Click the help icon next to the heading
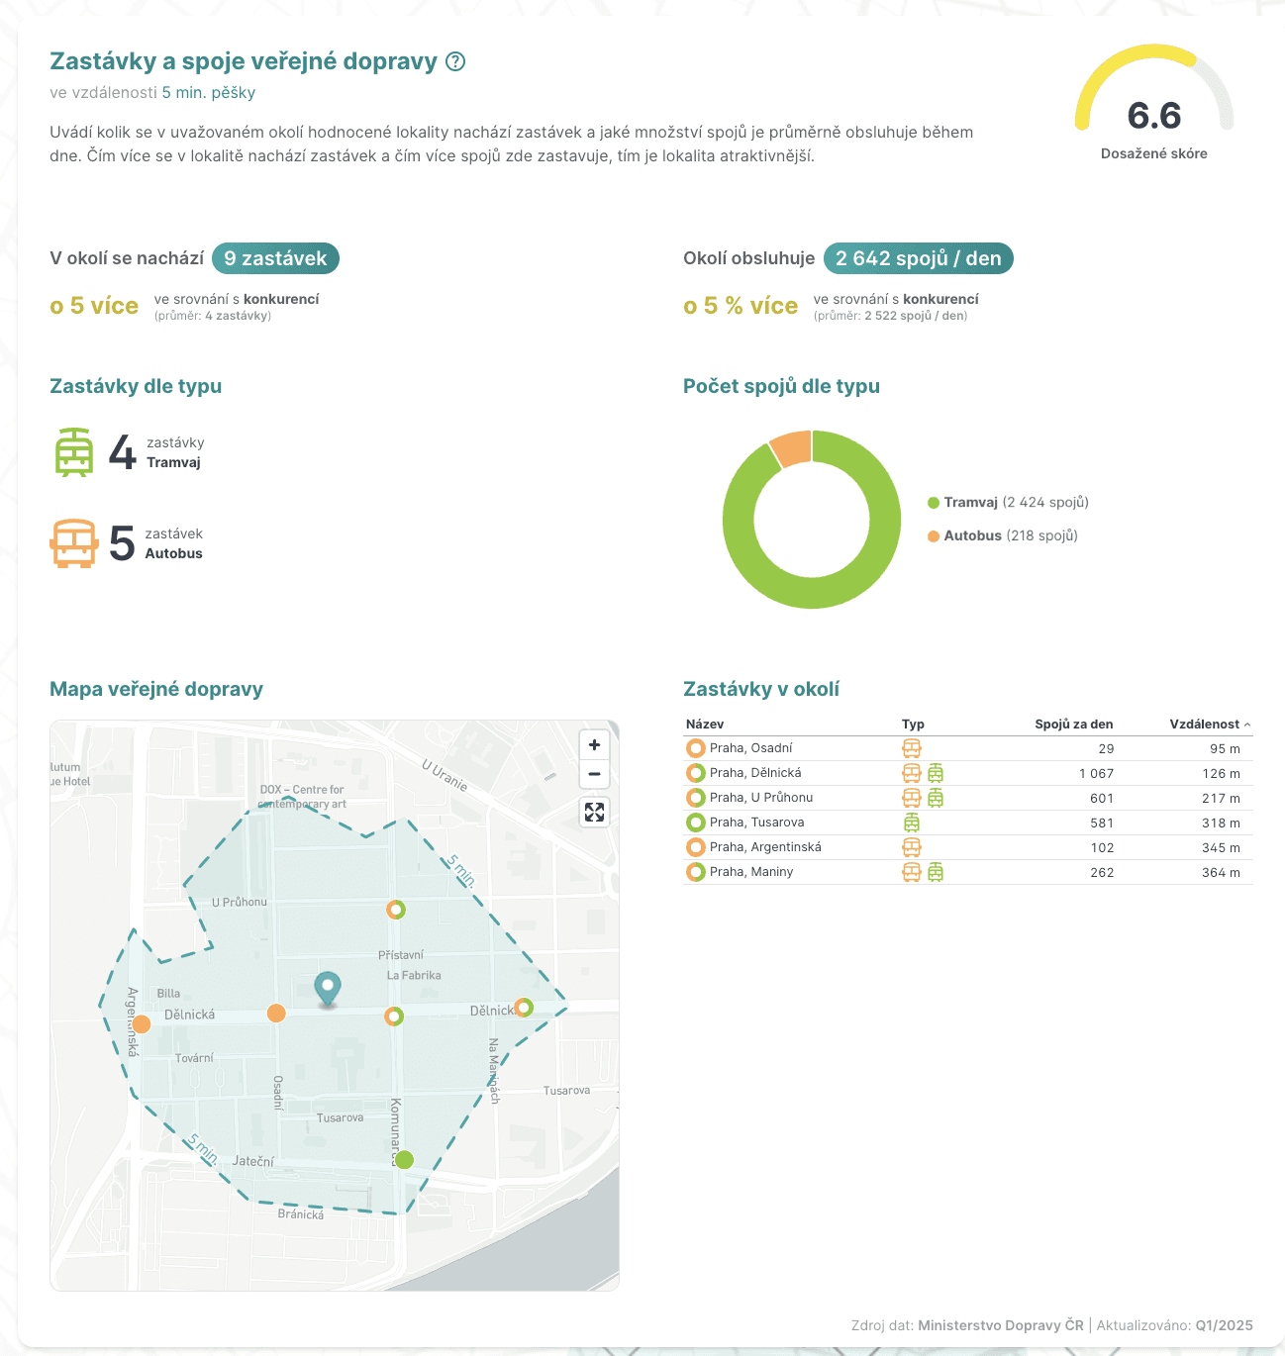This screenshot has height=1356, width=1285. [x=456, y=61]
